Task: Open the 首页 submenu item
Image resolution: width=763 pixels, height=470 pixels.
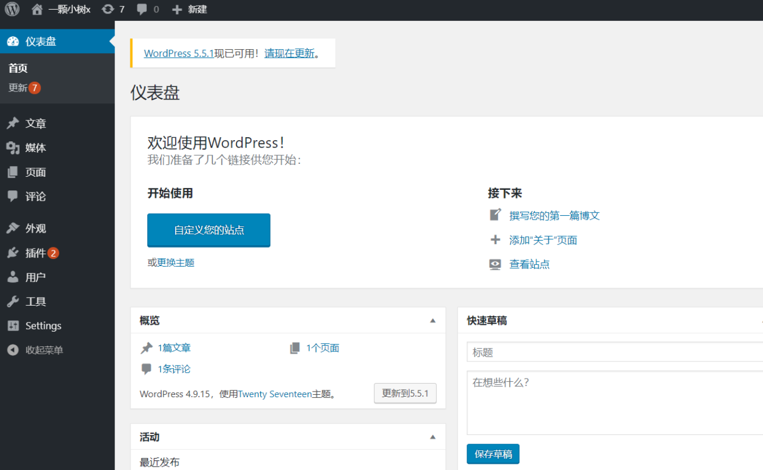Action: coord(18,68)
